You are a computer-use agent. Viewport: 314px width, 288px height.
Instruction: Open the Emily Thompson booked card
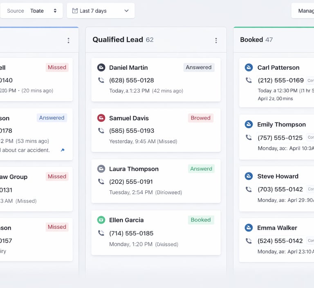point(276,137)
